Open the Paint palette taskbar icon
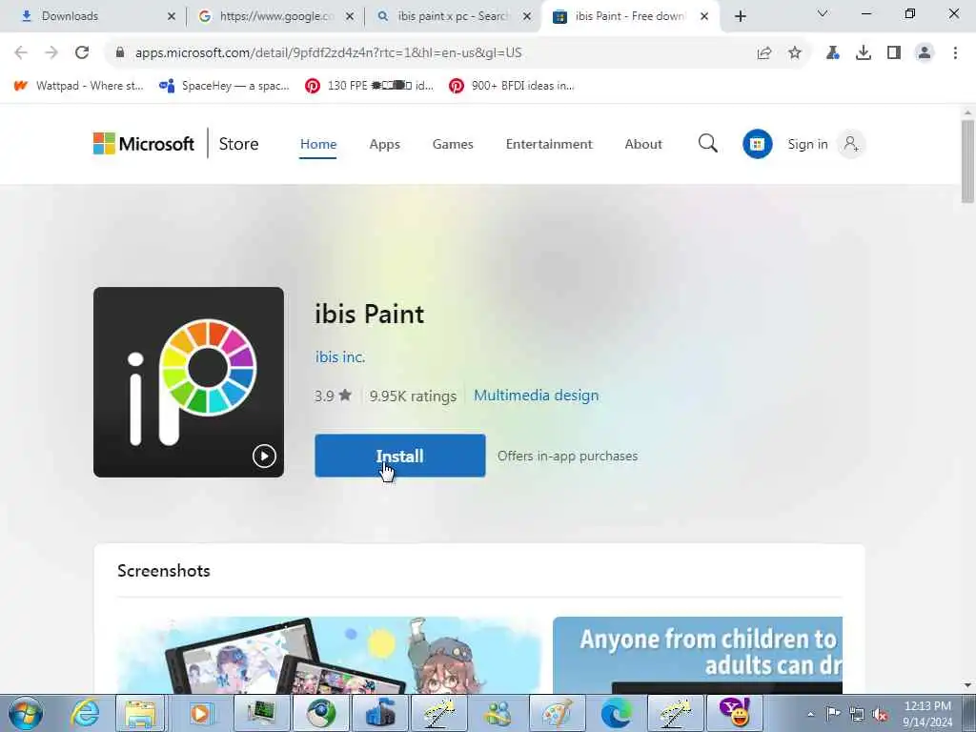The width and height of the screenshot is (976, 732). tap(557, 713)
